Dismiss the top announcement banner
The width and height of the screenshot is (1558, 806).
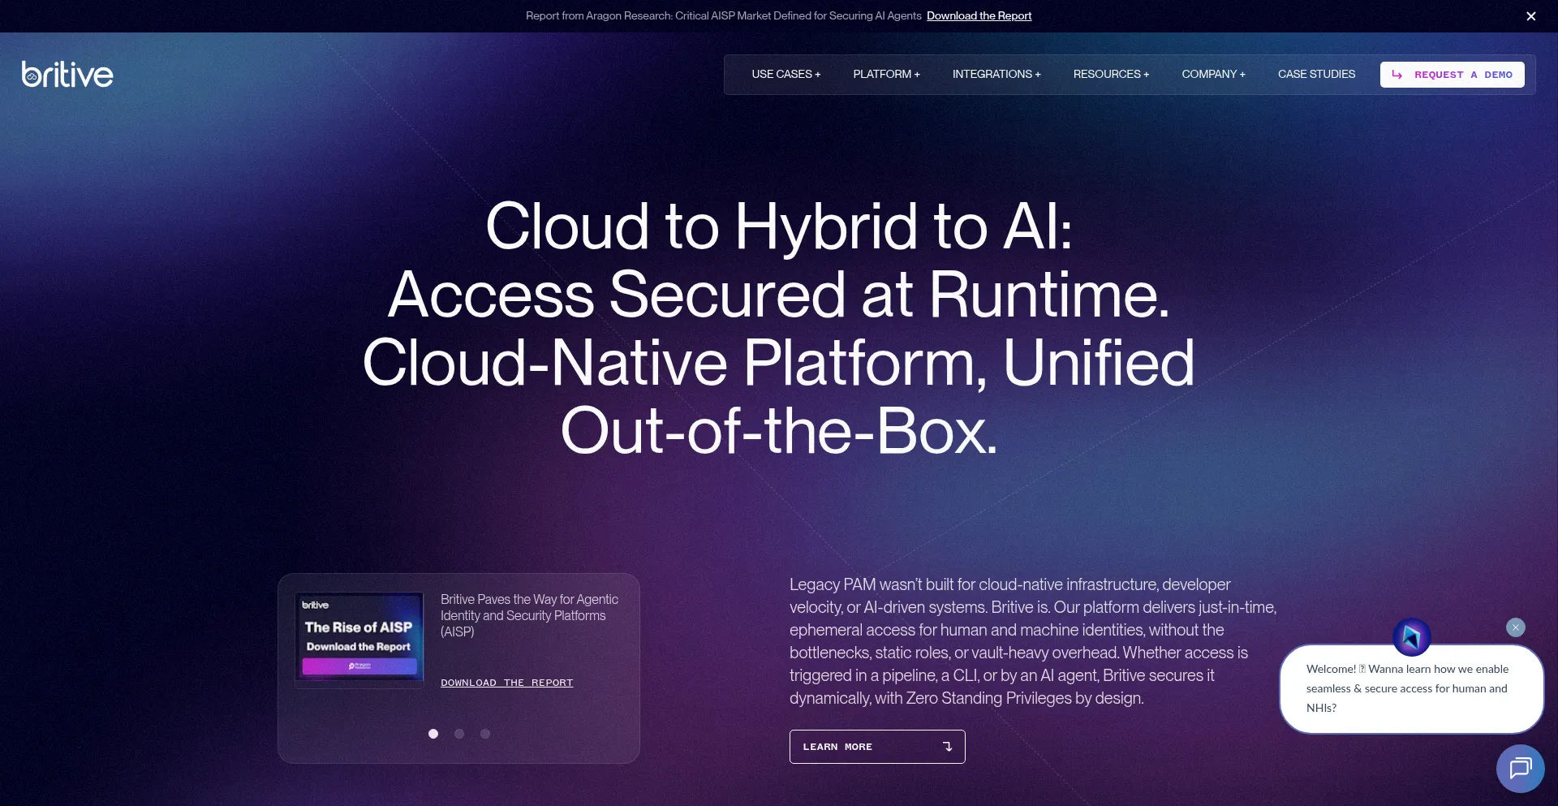[1530, 16]
